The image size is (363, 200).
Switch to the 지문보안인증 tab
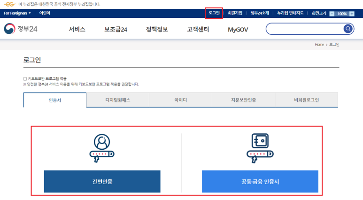244,100
